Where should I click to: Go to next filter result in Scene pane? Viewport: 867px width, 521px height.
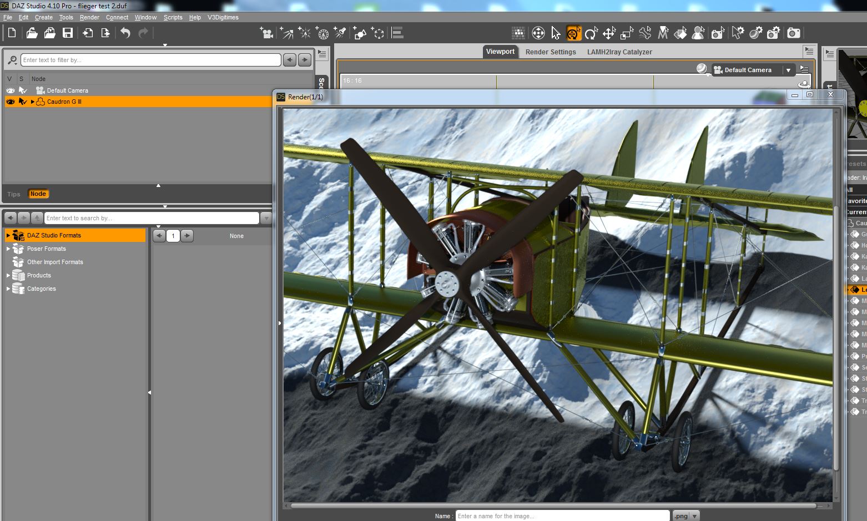(x=305, y=60)
